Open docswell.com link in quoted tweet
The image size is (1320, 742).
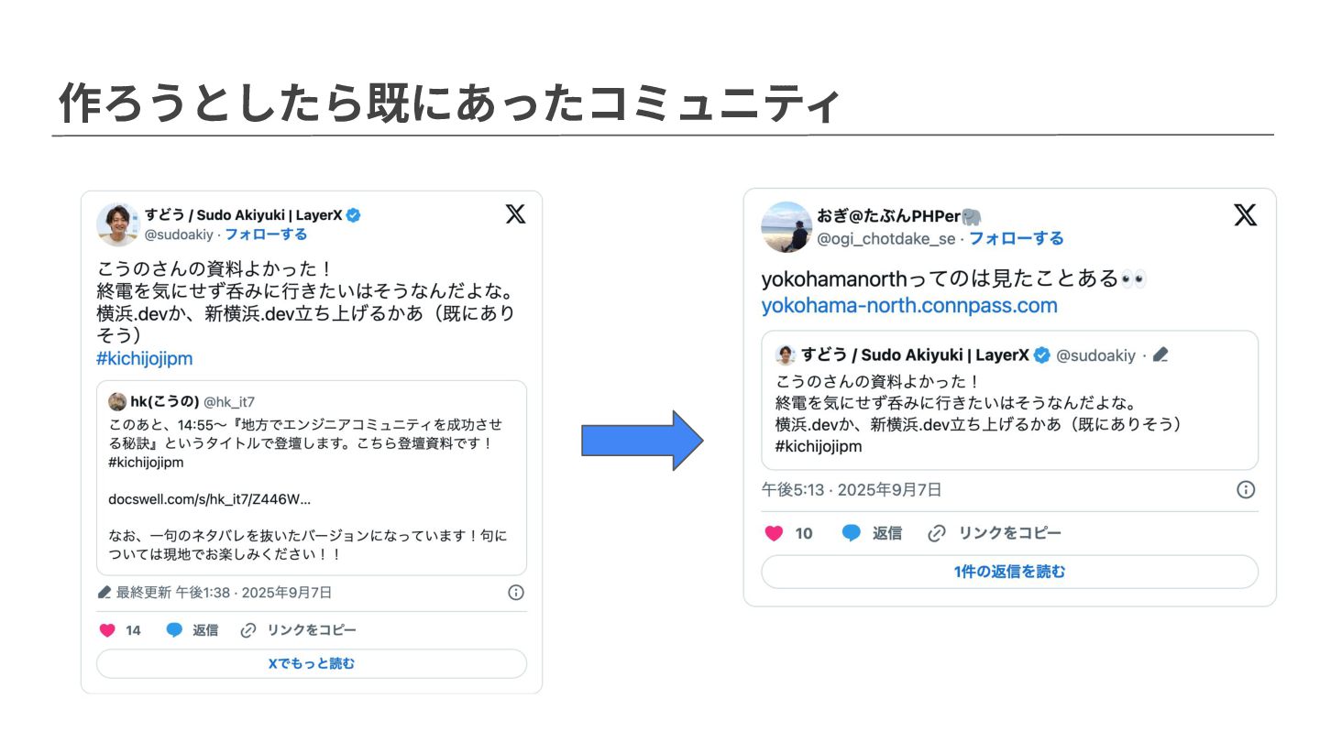click(209, 500)
